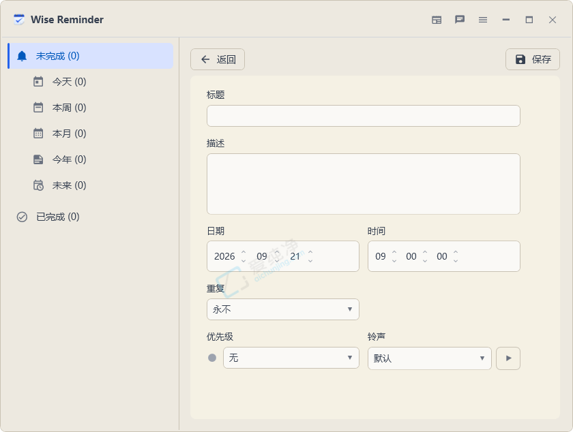
Task: Open the hamburger menu in title bar
Action: click(483, 20)
